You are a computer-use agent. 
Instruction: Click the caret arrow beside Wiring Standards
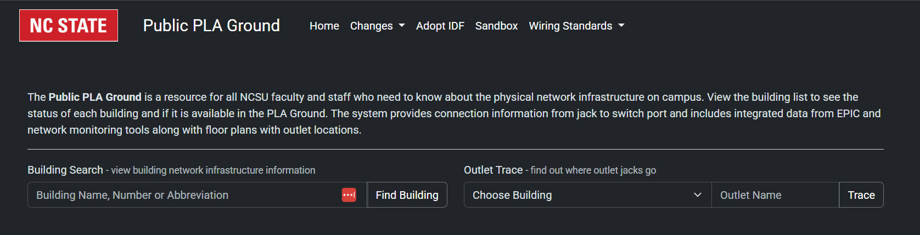click(x=621, y=26)
